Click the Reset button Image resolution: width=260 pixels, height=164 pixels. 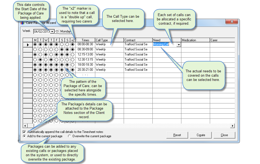[x=177, y=135]
